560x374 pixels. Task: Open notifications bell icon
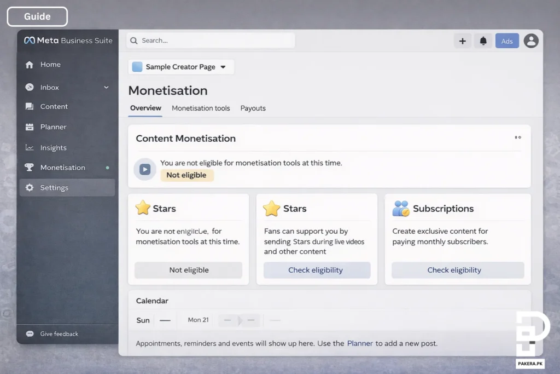pyautogui.click(x=483, y=41)
